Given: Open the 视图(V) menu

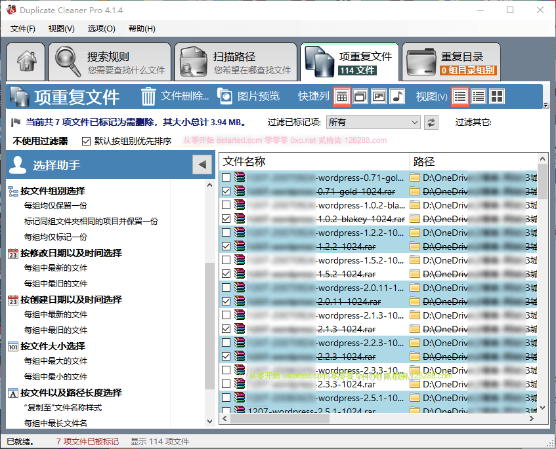Looking at the screenshot, I should tap(61, 29).
